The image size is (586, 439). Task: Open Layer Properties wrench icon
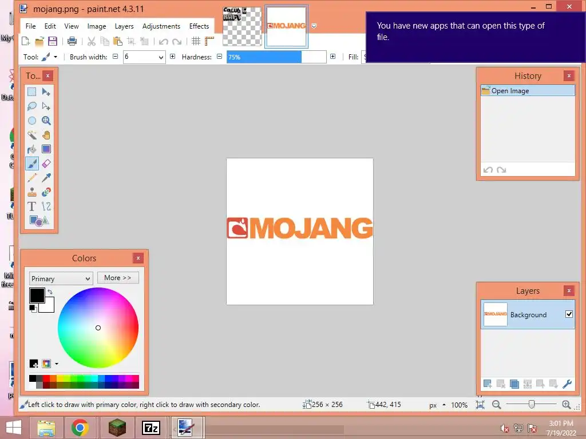567,384
